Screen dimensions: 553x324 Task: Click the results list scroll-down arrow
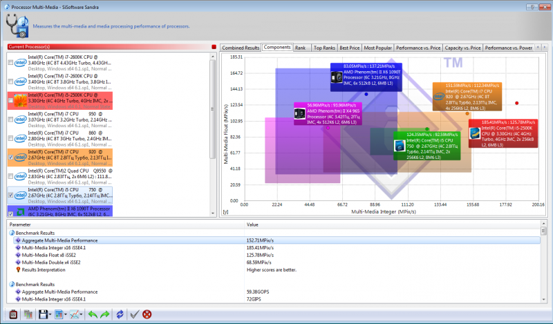coord(543,299)
